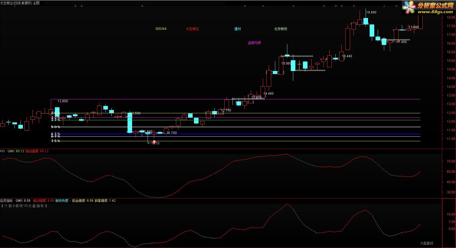Screen dimensions: 456x248
Task: Click the red 太空板业 label in the chart
Action: click(x=192, y=29)
